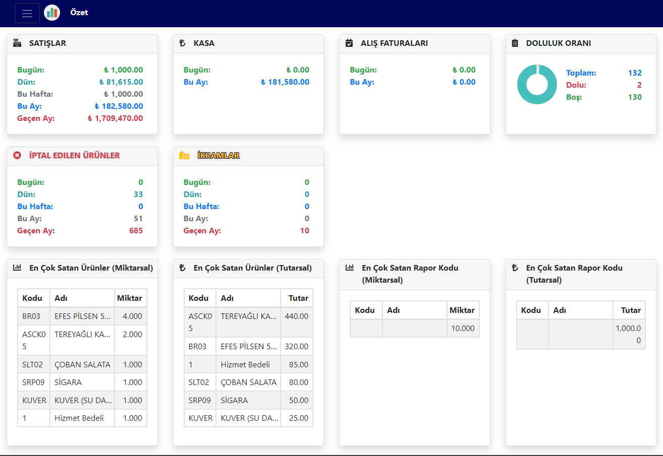Screen dimensions: 663x456
Task: Click the sales value ₺ 81,615.00
Action: point(121,82)
